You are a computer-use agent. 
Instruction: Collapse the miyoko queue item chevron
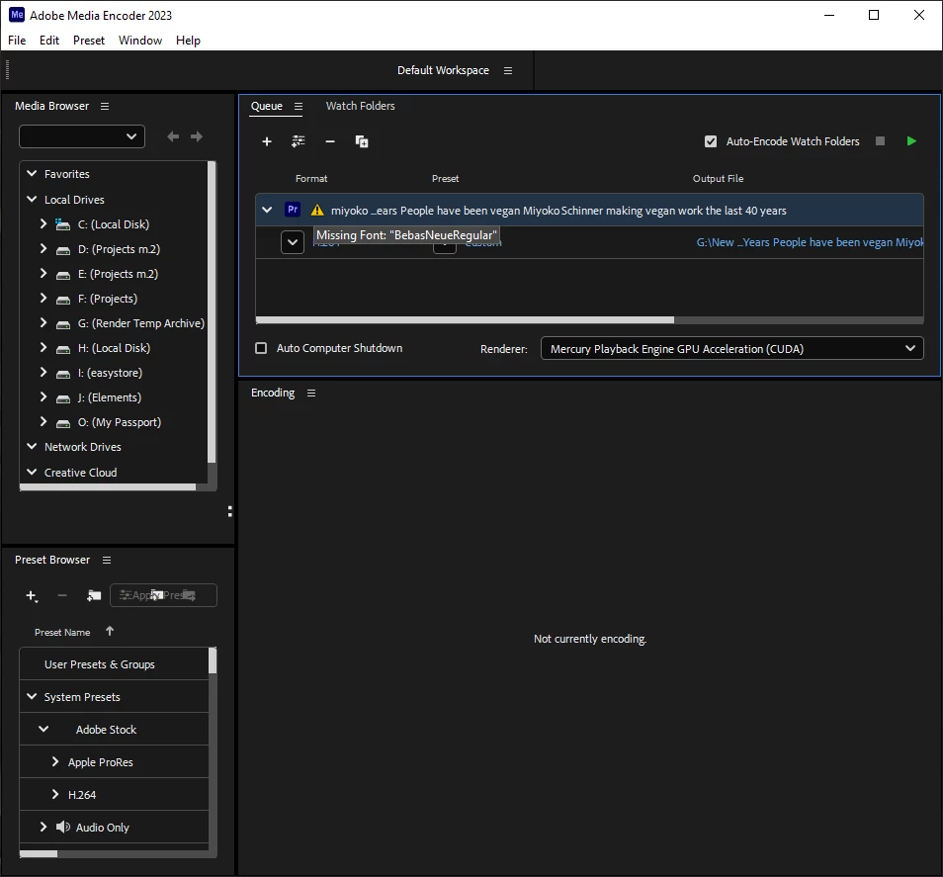pos(267,210)
